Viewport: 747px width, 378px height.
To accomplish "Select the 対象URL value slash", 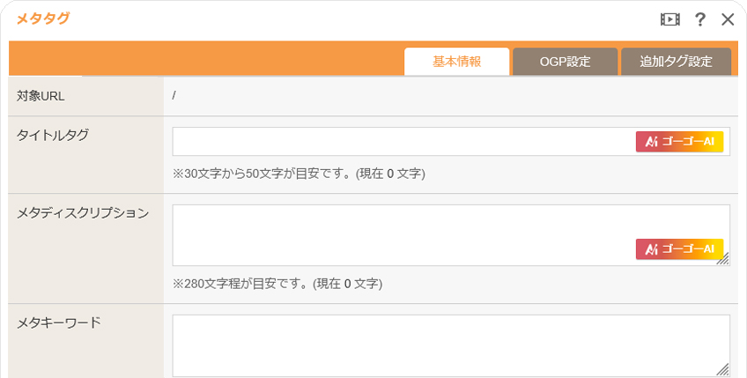I will pos(174,96).
